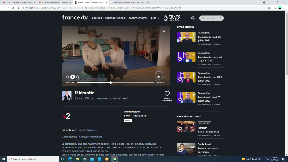Expand the "plus" navigation dropdown
This screenshot has height=162, width=288.
point(155,18)
